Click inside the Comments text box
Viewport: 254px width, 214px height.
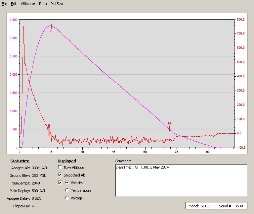coord(181,180)
